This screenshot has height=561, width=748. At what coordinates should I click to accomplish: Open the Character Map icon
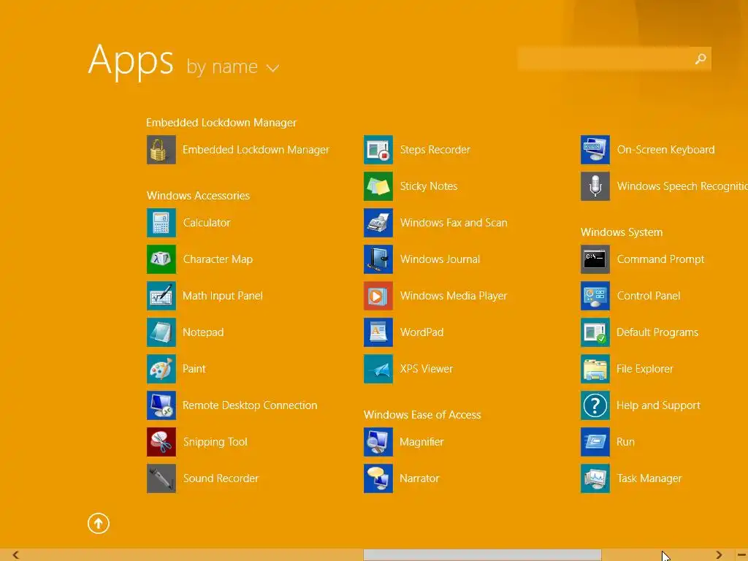coord(161,259)
